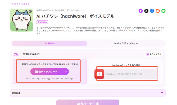Click the Hachiware character thumbnail
The height and width of the screenshot is (105, 177).
(x=21, y=20)
